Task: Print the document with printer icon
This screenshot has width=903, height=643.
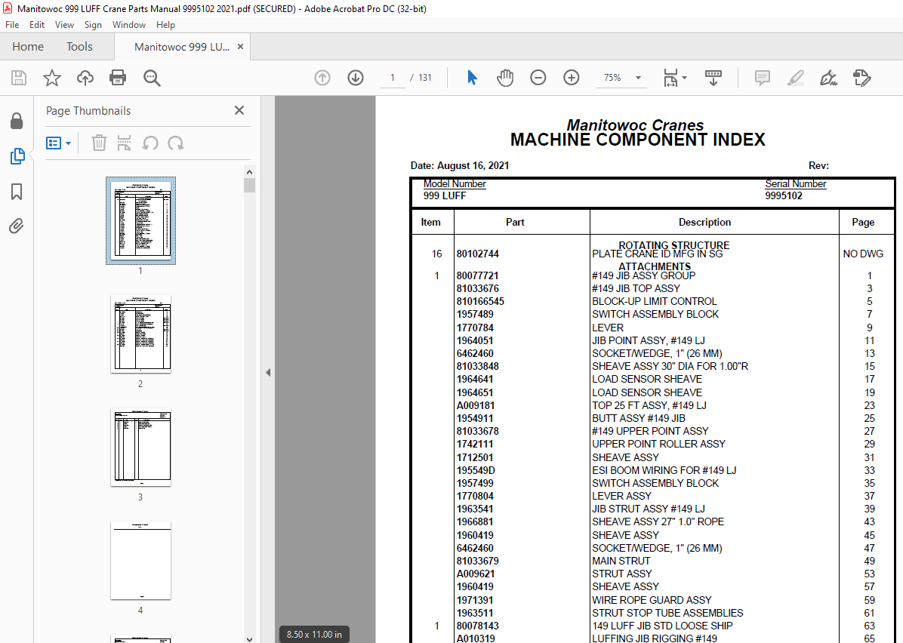Action: (x=118, y=78)
